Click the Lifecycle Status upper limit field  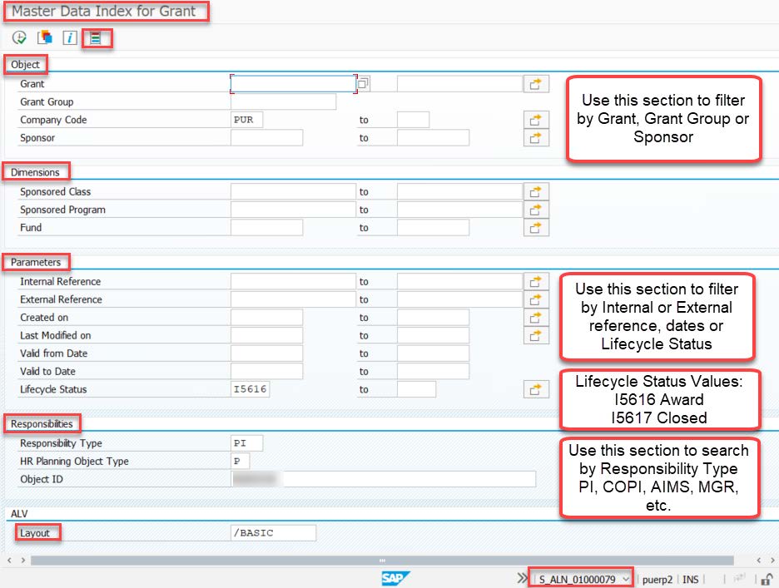click(x=417, y=389)
